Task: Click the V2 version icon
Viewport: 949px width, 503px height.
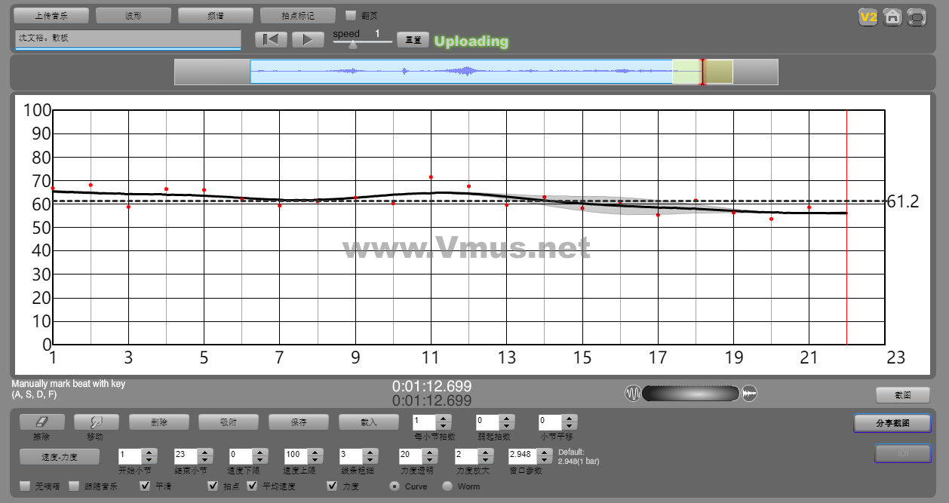Action: click(x=868, y=17)
